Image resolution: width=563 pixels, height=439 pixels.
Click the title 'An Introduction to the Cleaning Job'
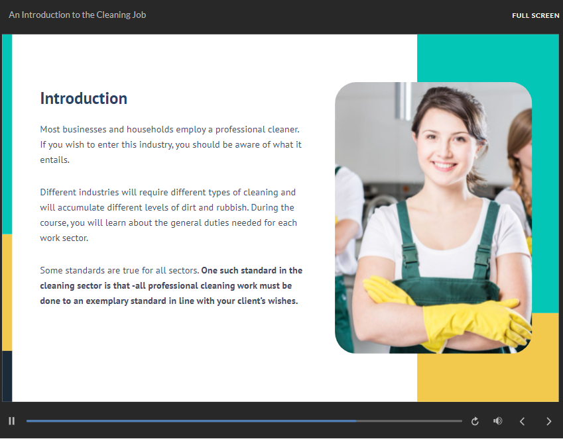77,15
